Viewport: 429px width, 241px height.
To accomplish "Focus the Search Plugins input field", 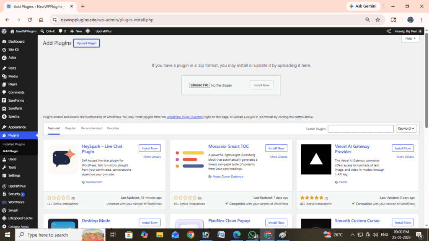I will coord(361,129).
